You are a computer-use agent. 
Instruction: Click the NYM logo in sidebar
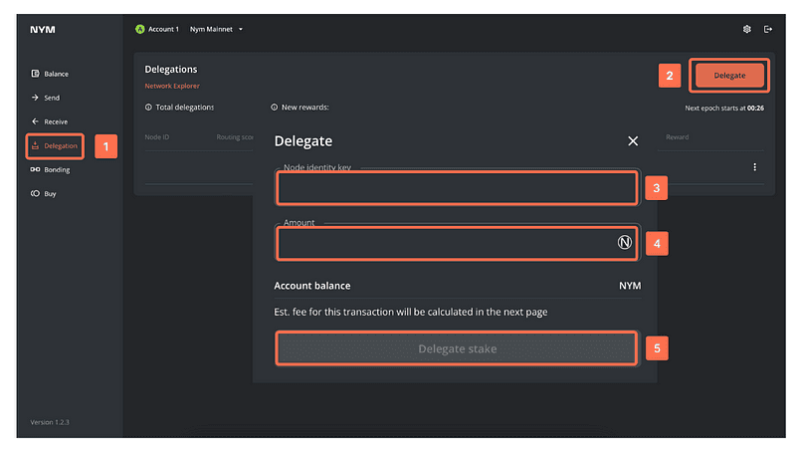coord(43,30)
